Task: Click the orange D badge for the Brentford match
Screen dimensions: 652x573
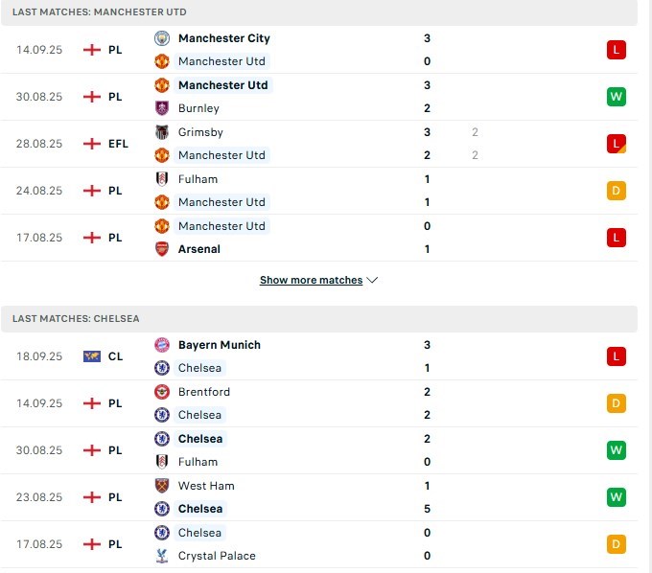Action: (x=616, y=403)
